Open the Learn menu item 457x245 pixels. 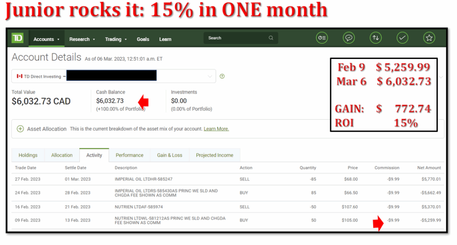point(165,39)
